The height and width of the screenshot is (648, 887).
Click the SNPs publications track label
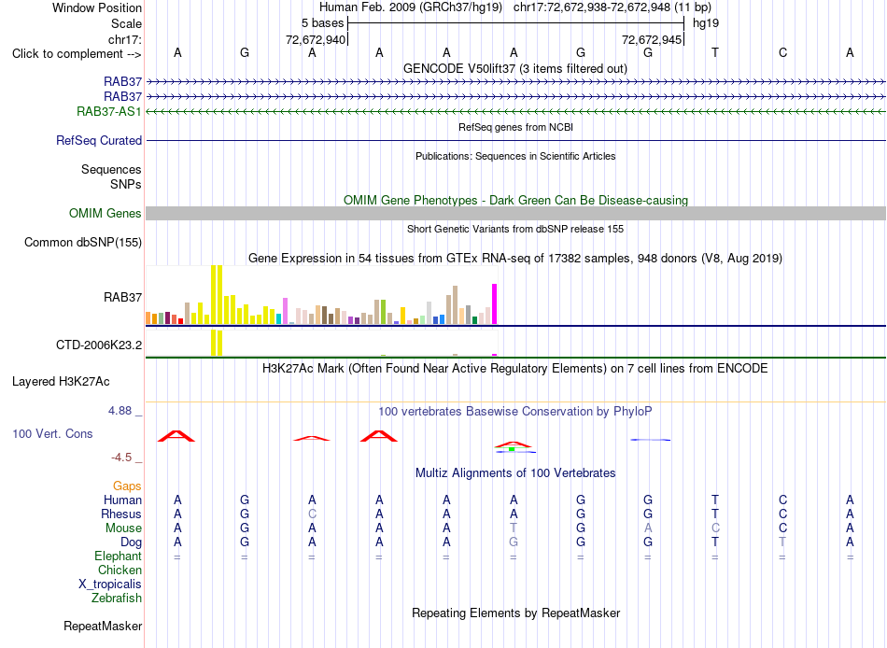click(x=126, y=184)
